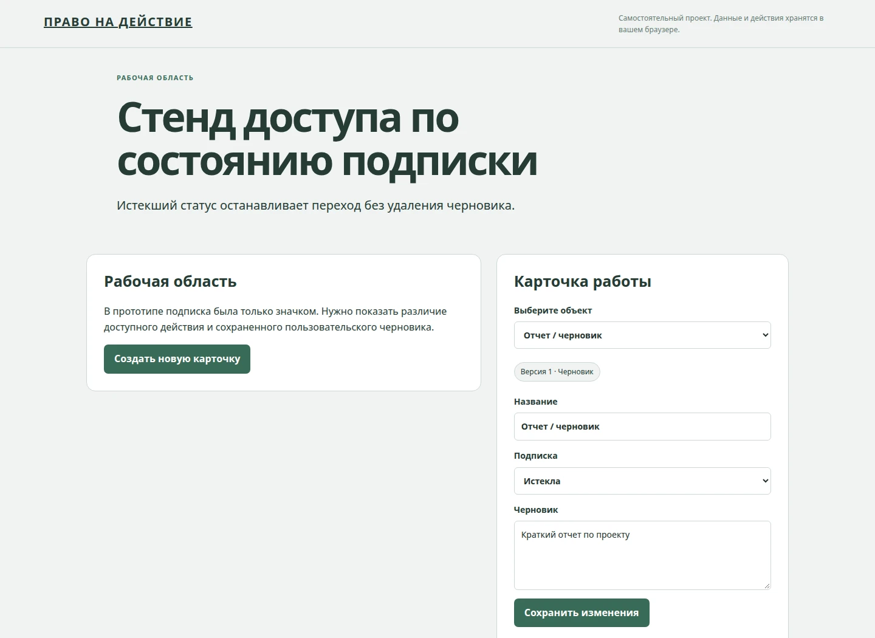Click Сохранить изменения button
The image size is (875, 638).
(x=582, y=612)
